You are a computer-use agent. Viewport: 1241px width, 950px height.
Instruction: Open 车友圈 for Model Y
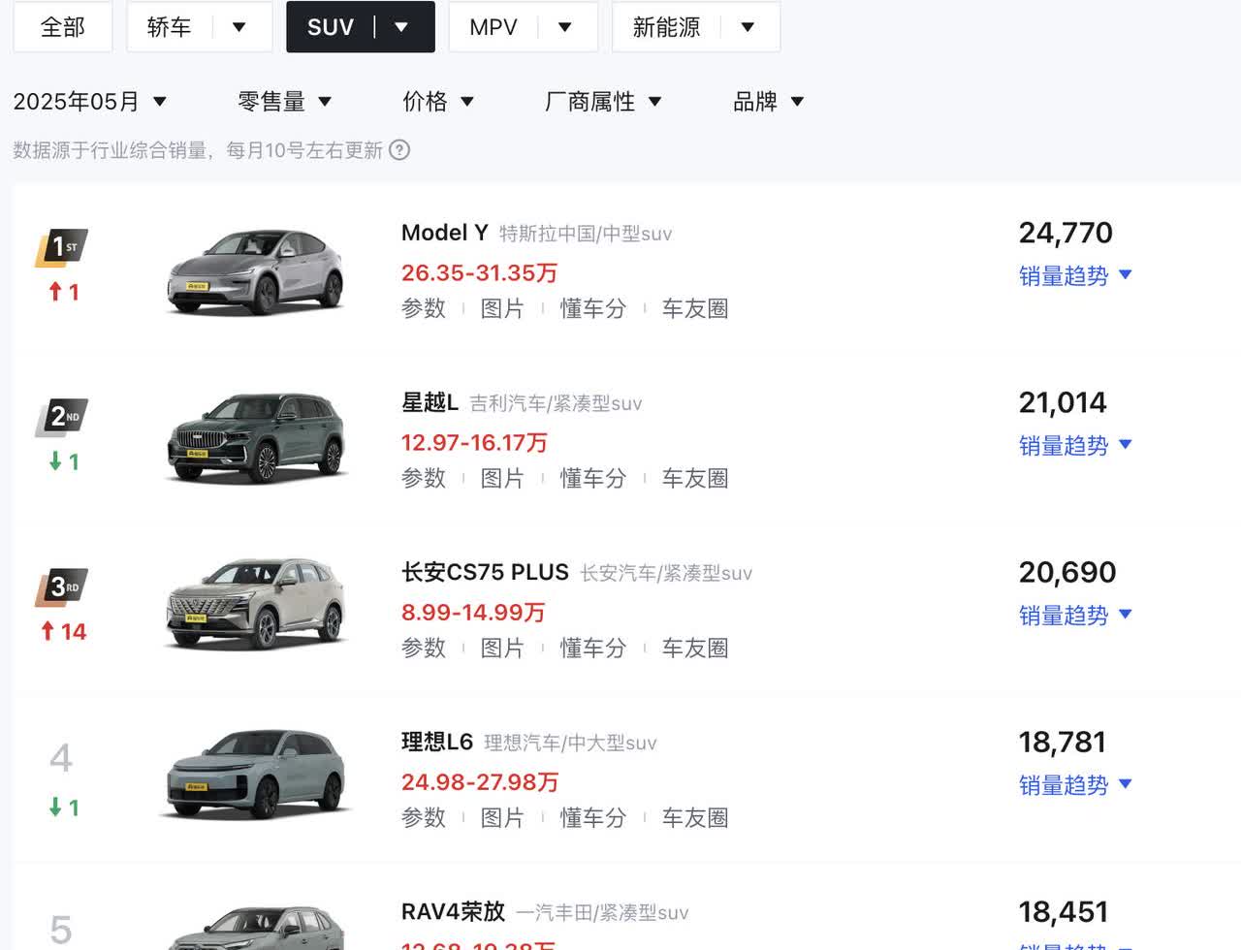click(x=695, y=308)
